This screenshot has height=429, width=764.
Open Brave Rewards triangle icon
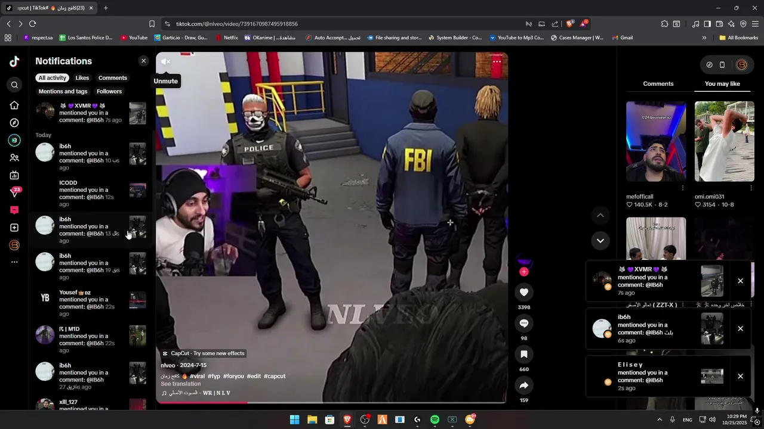point(583,24)
